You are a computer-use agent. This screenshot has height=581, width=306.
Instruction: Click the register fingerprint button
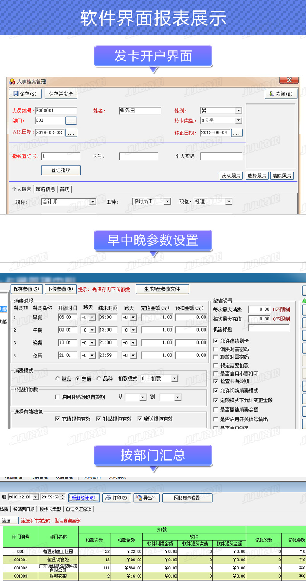click(61, 170)
